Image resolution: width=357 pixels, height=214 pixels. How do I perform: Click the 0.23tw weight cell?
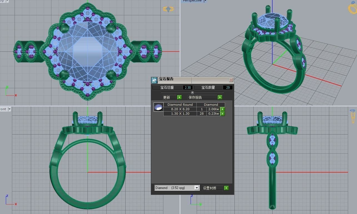point(214,114)
